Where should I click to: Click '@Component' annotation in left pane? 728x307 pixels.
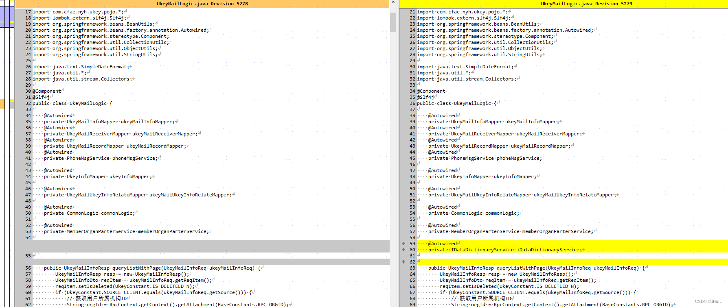tap(47, 91)
